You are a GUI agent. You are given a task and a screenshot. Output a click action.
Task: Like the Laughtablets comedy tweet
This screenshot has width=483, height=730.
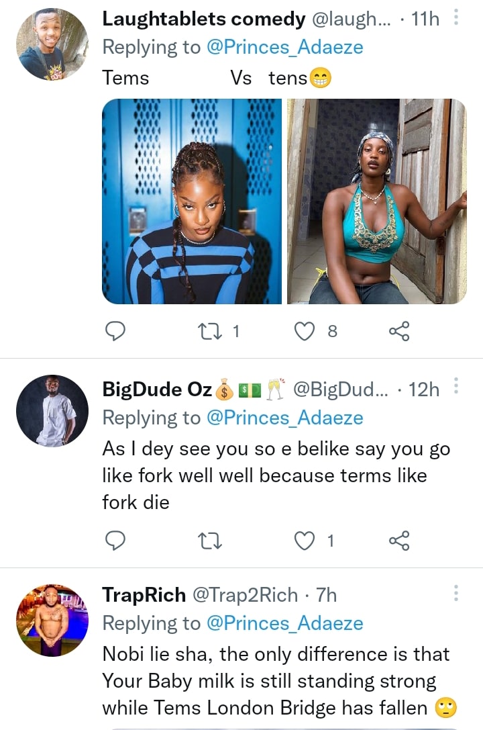pos(306,330)
